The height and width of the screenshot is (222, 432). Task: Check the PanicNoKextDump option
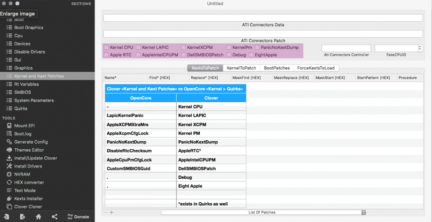pyautogui.click(x=257, y=47)
